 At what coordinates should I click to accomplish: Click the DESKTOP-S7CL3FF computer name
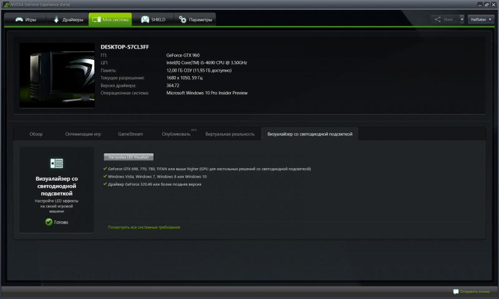125,47
